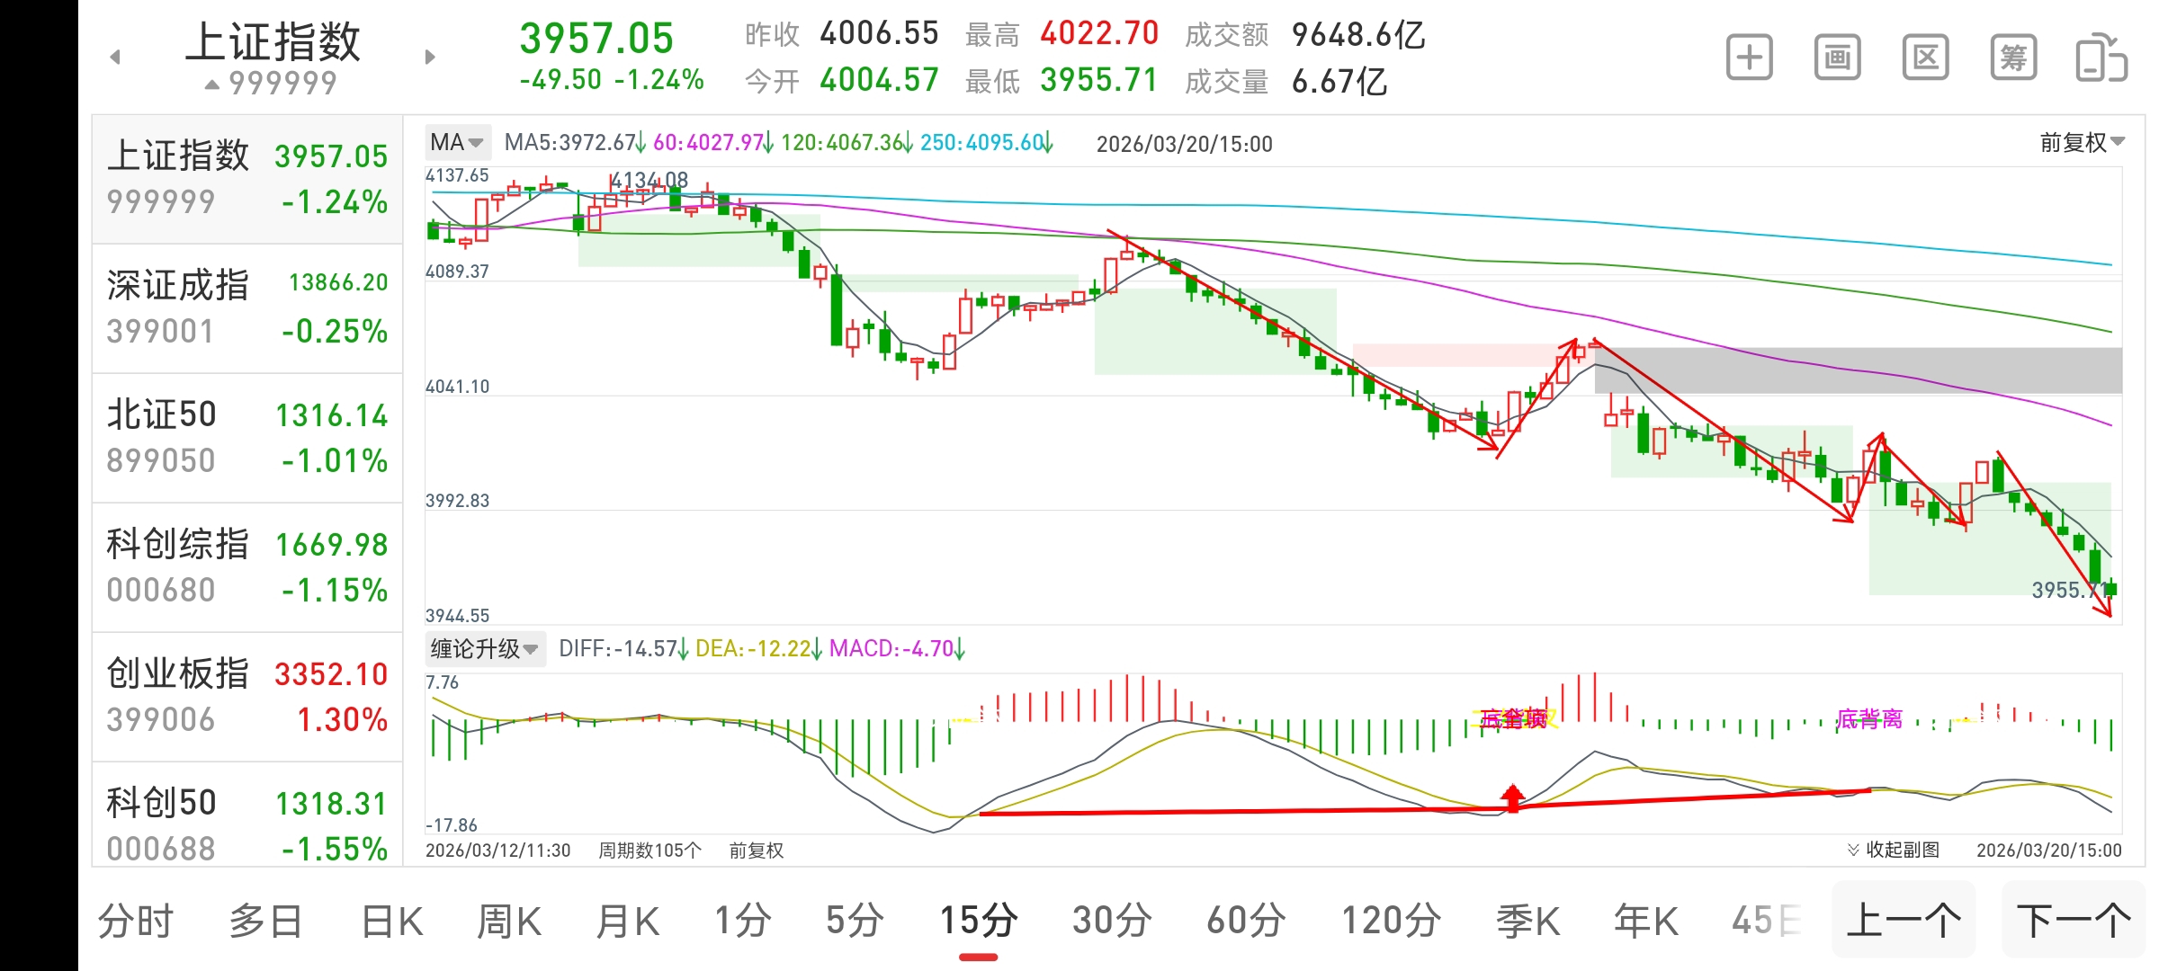Screen dimensions: 2159x971
Task: Click left arrow beside 上证指数 title
Action: click(x=115, y=58)
